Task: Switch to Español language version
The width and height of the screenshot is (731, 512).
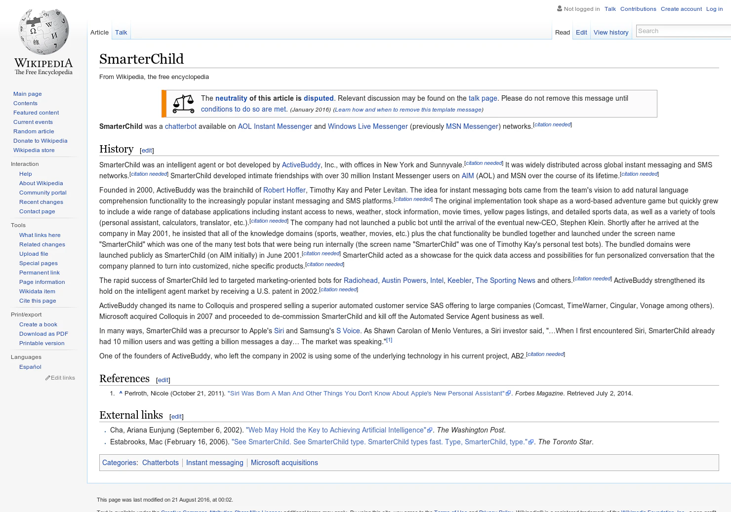Action: coord(30,367)
